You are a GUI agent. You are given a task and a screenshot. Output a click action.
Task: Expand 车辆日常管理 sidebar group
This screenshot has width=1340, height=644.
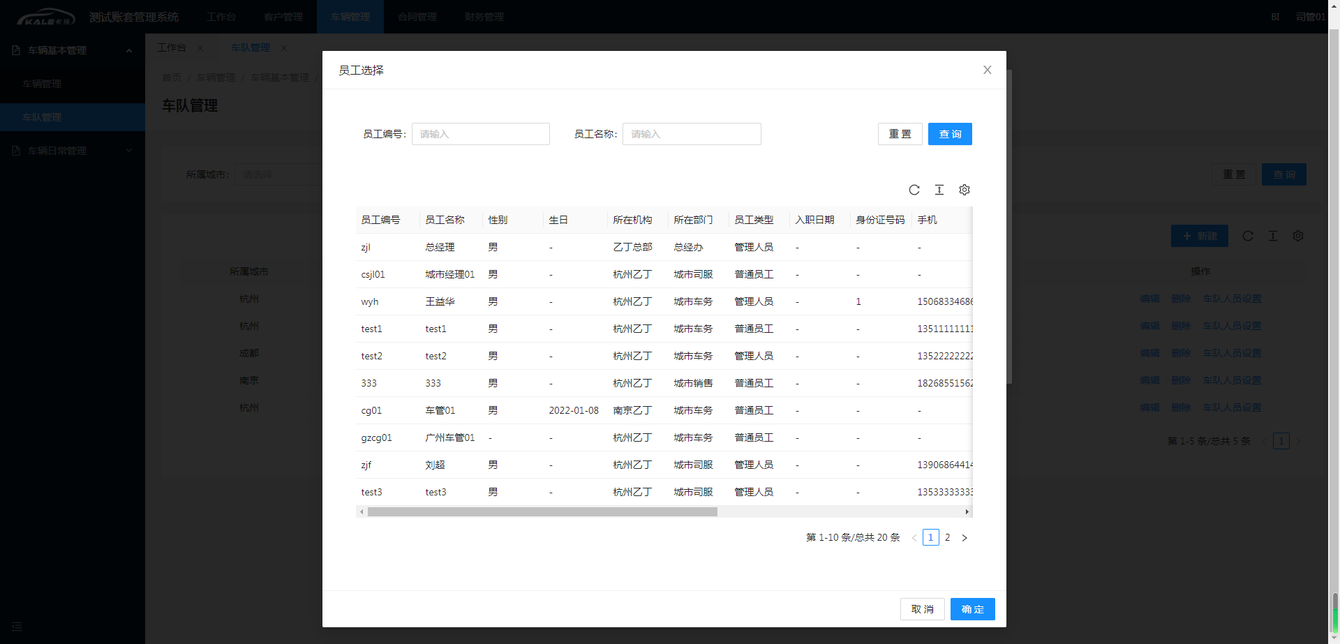coord(73,151)
